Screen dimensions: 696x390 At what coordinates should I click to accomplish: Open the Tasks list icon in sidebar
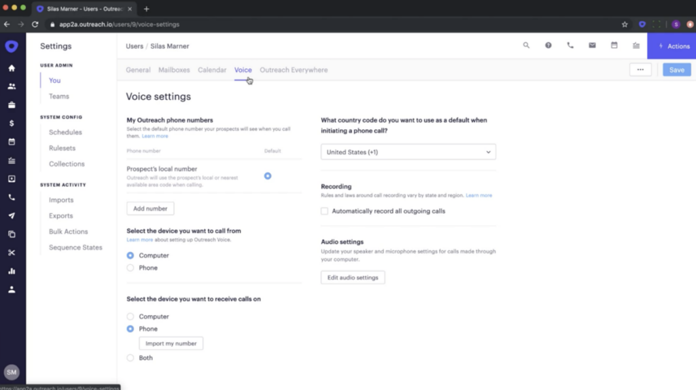point(12,160)
